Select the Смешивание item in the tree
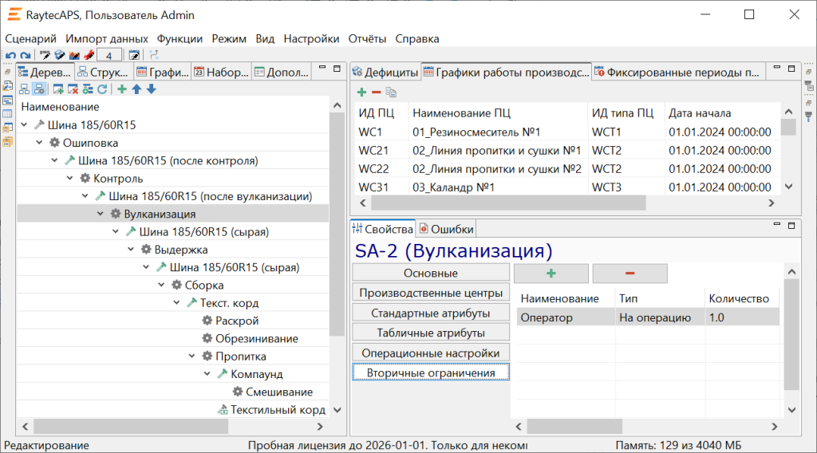817x453 pixels. (279, 392)
